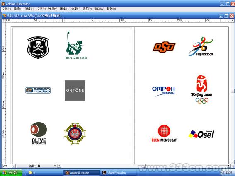The image size is (235, 176).
Task: Click the horizontal scrollbar left arrow
Action: pos(59,166)
